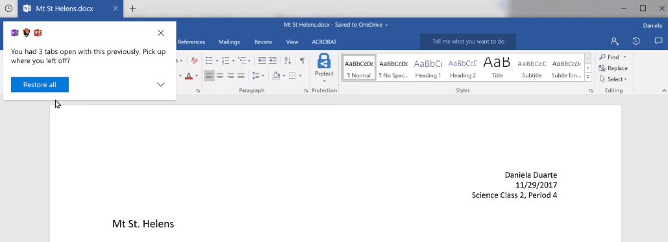This screenshot has height=242, width=668.
Task: Toggle center alignment
Action: (220, 75)
